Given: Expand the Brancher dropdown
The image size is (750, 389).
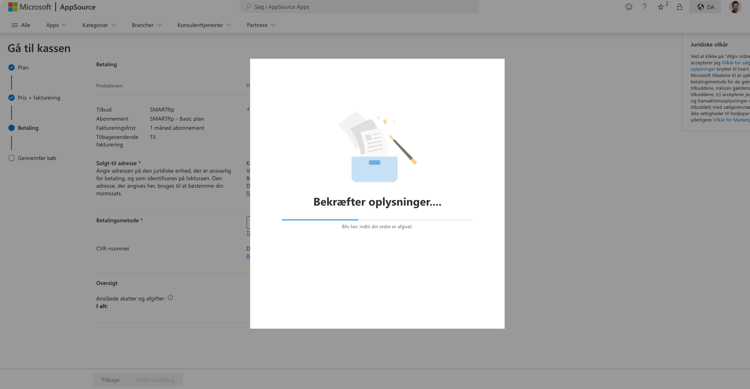Looking at the screenshot, I should coord(146,25).
